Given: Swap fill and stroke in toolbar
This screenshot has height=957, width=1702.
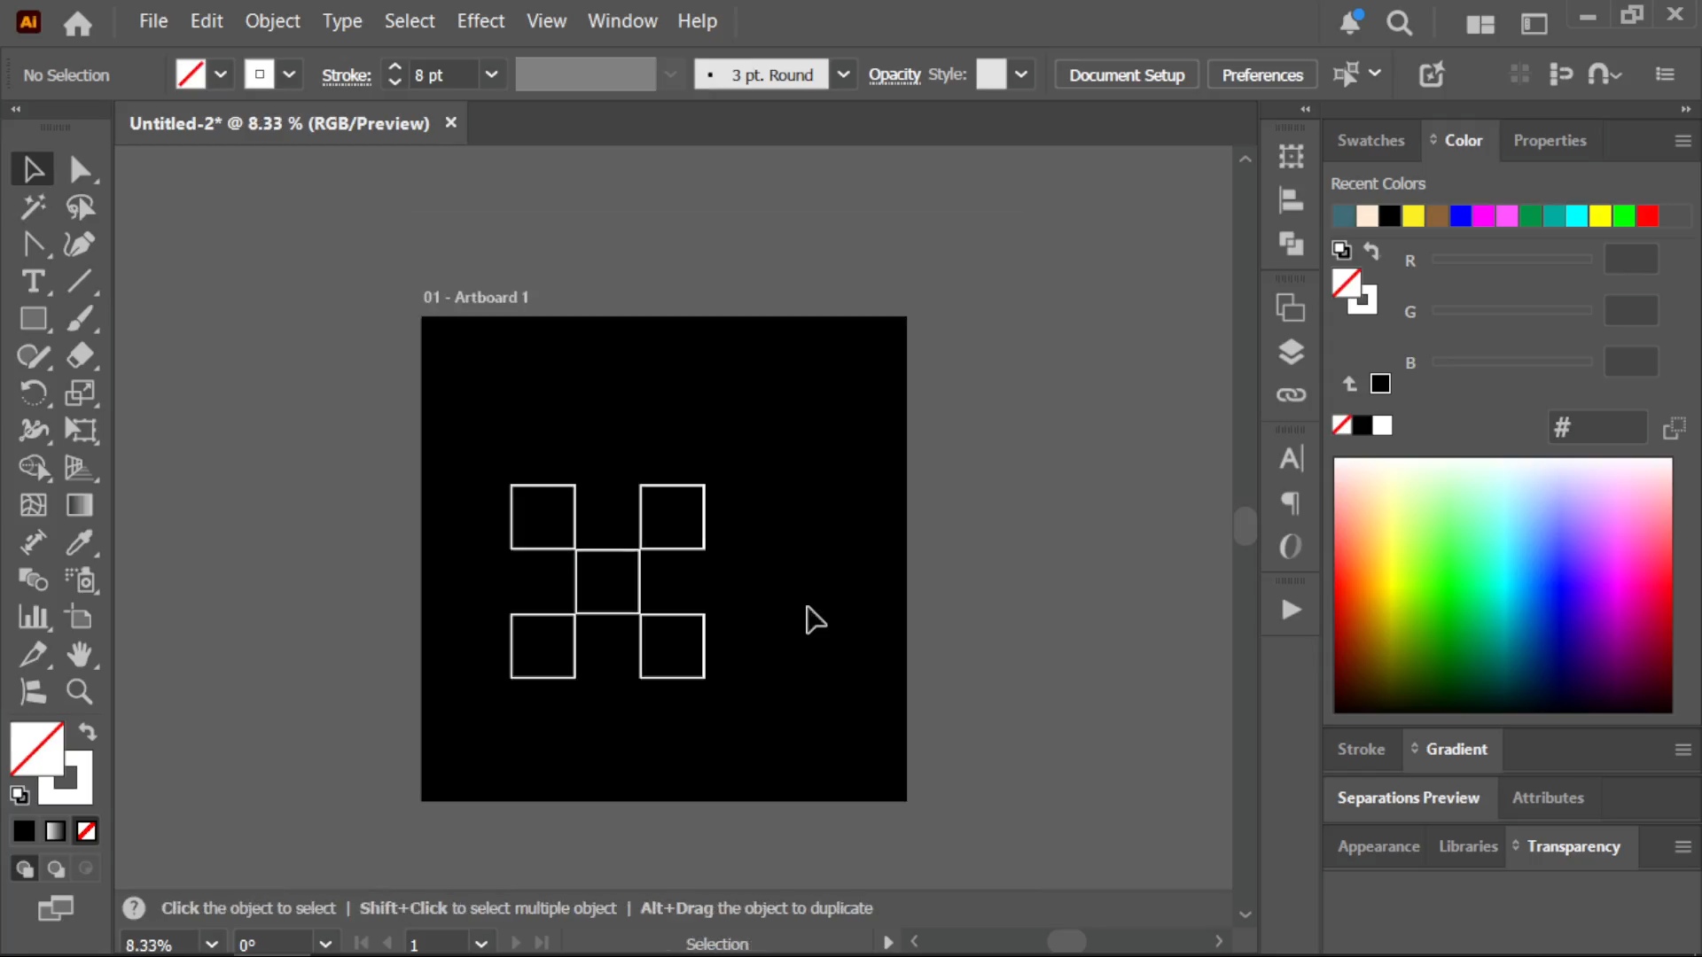Looking at the screenshot, I should click(x=87, y=732).
